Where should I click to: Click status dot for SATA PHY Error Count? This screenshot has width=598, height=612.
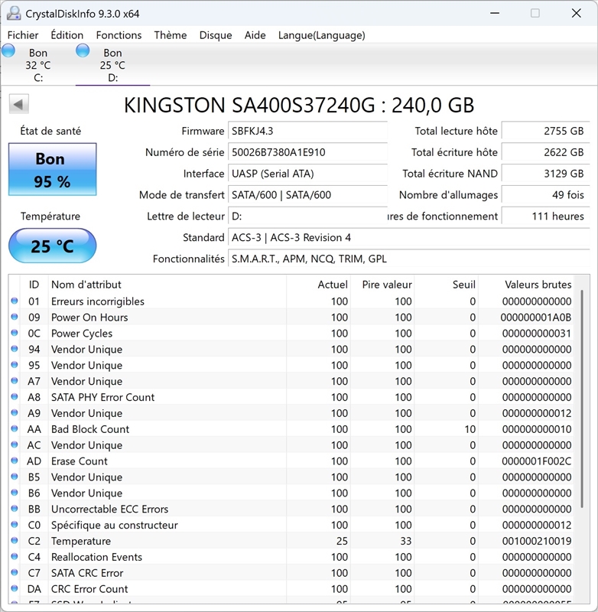(x=15, y=397)
